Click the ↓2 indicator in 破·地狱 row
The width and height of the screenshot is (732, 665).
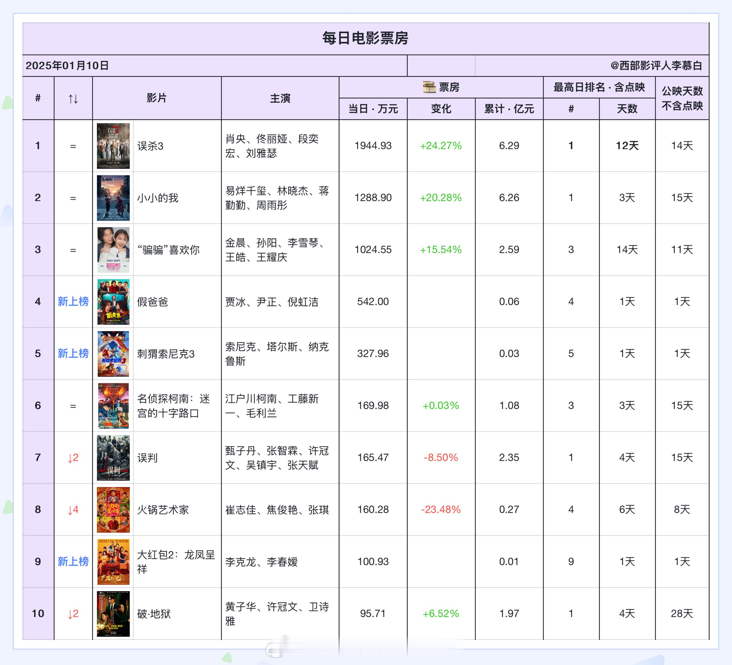click(73, 614)
